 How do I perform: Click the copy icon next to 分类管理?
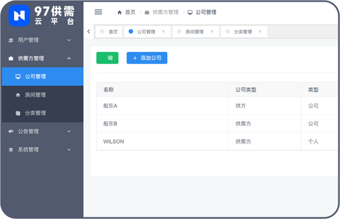18,113
